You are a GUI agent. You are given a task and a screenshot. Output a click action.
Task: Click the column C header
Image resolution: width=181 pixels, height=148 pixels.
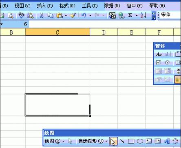click(57, 32)
